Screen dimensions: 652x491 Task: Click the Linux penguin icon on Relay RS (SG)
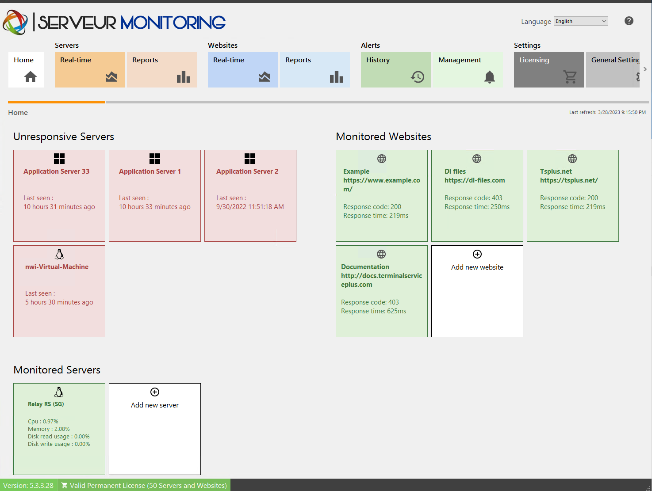click(x=59, y=392)
